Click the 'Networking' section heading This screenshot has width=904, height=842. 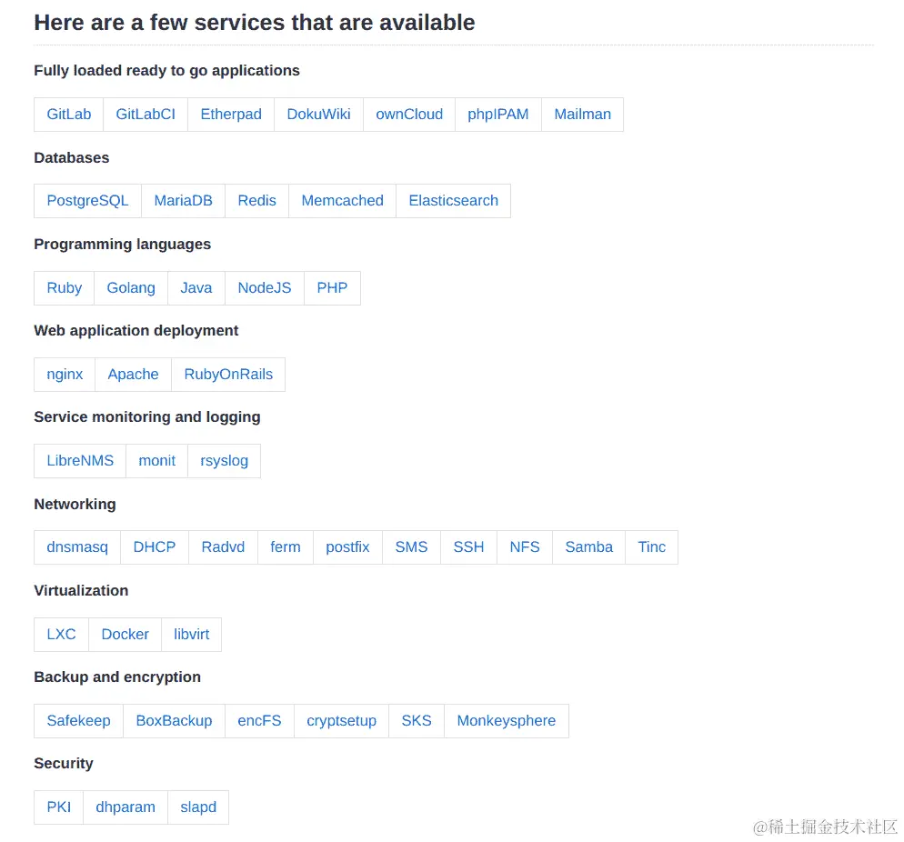click(x=75, y=505)
